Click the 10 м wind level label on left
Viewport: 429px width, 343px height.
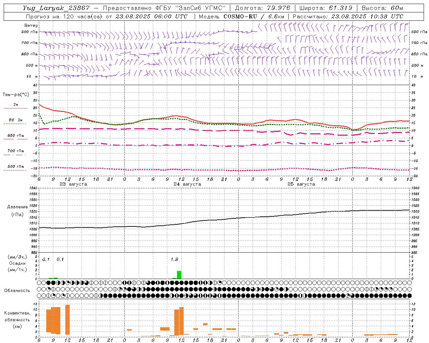point(32,76)
